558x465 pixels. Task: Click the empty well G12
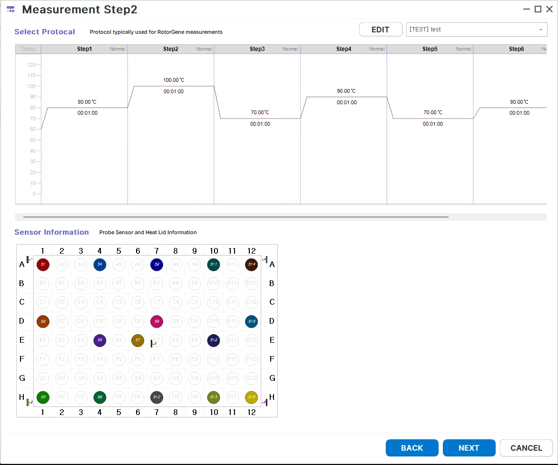(252, 378)
